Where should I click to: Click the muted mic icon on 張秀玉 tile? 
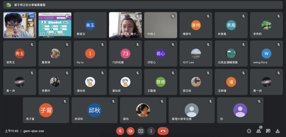(32, 44)
